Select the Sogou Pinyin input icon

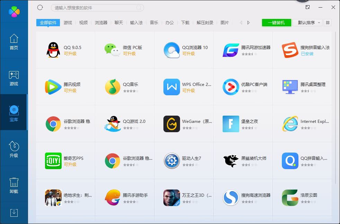(290, 50)
